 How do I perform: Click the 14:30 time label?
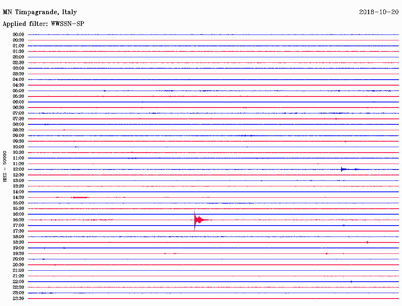click(18, 198)
